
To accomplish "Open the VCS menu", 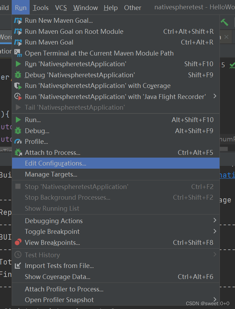I will (x=61, y=8).
